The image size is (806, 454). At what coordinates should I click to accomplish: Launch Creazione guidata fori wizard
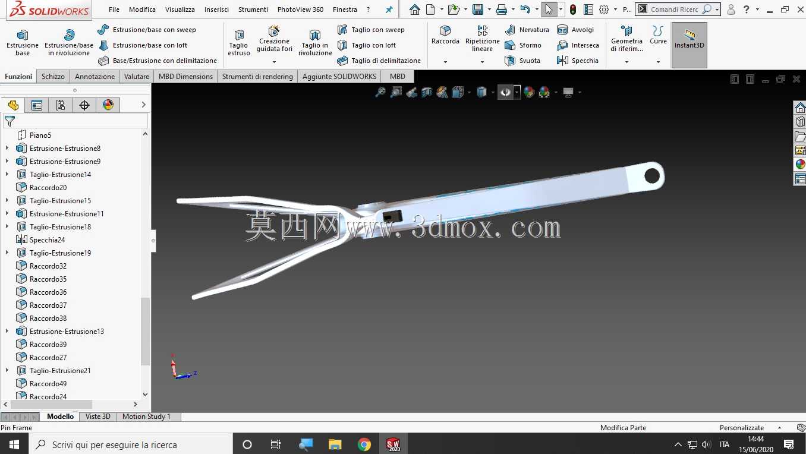pos(274,39)
